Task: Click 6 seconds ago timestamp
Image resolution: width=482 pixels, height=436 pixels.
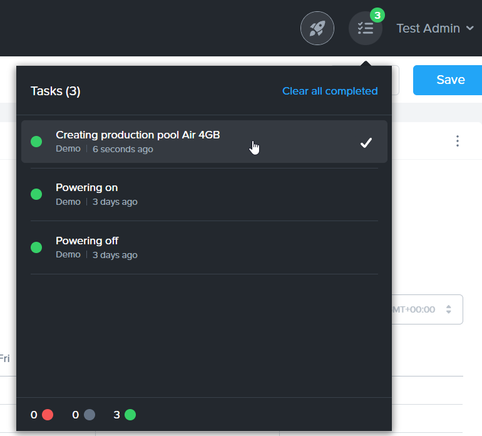Action: tap(123, 149)
